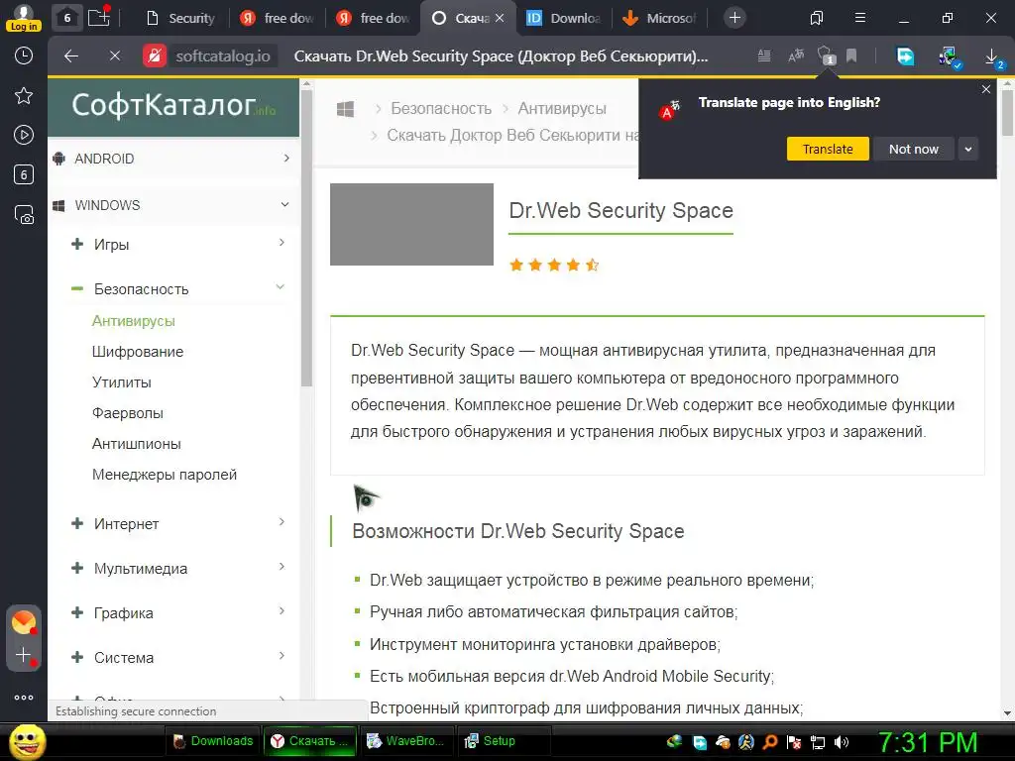This screenshot has width=1015, height=761.
Task: Click the red protection shield icon
Action: point(154,56)
